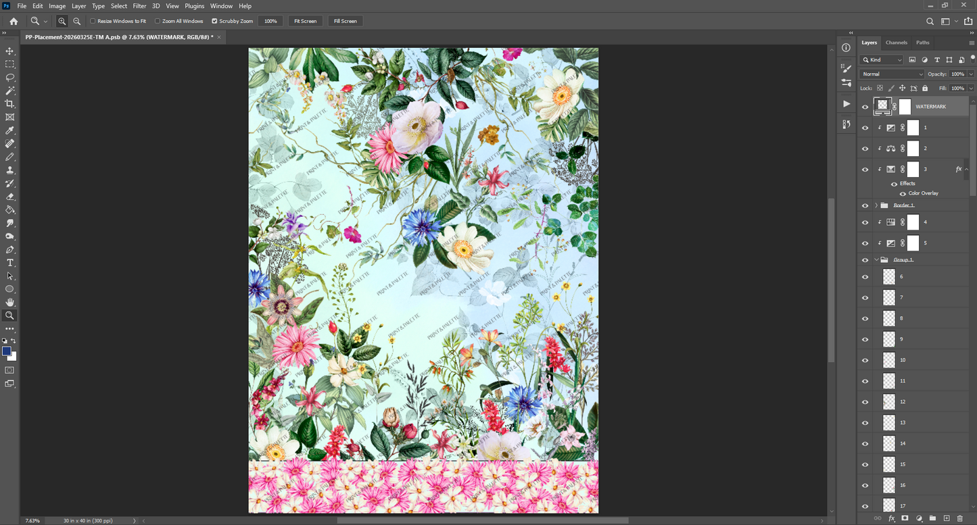
Task: Create a new layer with plus icon
Action: pos(947,518)
